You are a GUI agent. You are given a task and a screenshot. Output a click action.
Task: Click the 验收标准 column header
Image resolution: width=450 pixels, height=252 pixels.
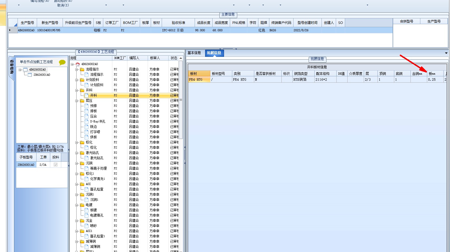tap(178, 23)
